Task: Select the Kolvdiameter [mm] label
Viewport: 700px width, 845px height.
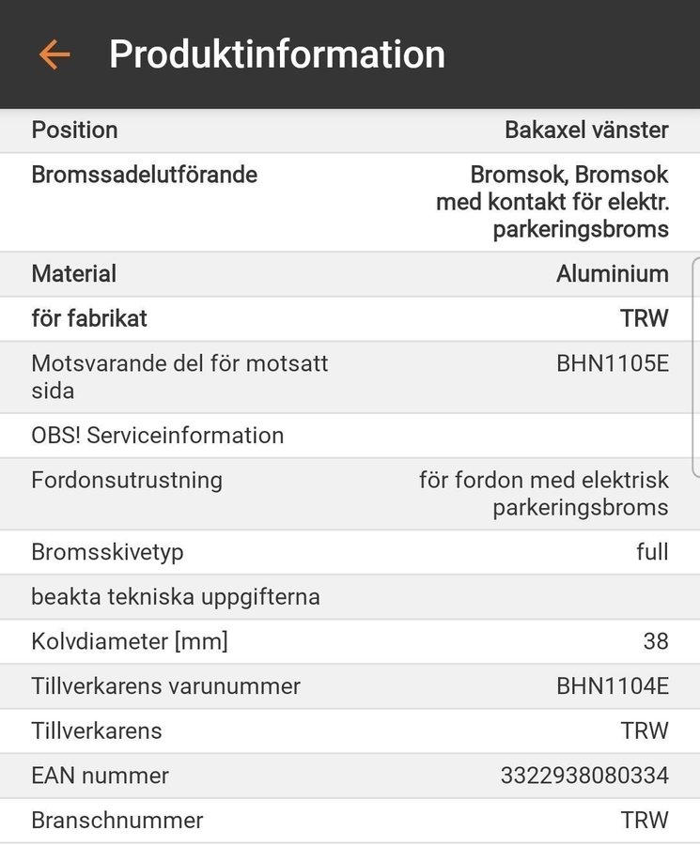Action: pyautogui.click(x=130, y=642)
